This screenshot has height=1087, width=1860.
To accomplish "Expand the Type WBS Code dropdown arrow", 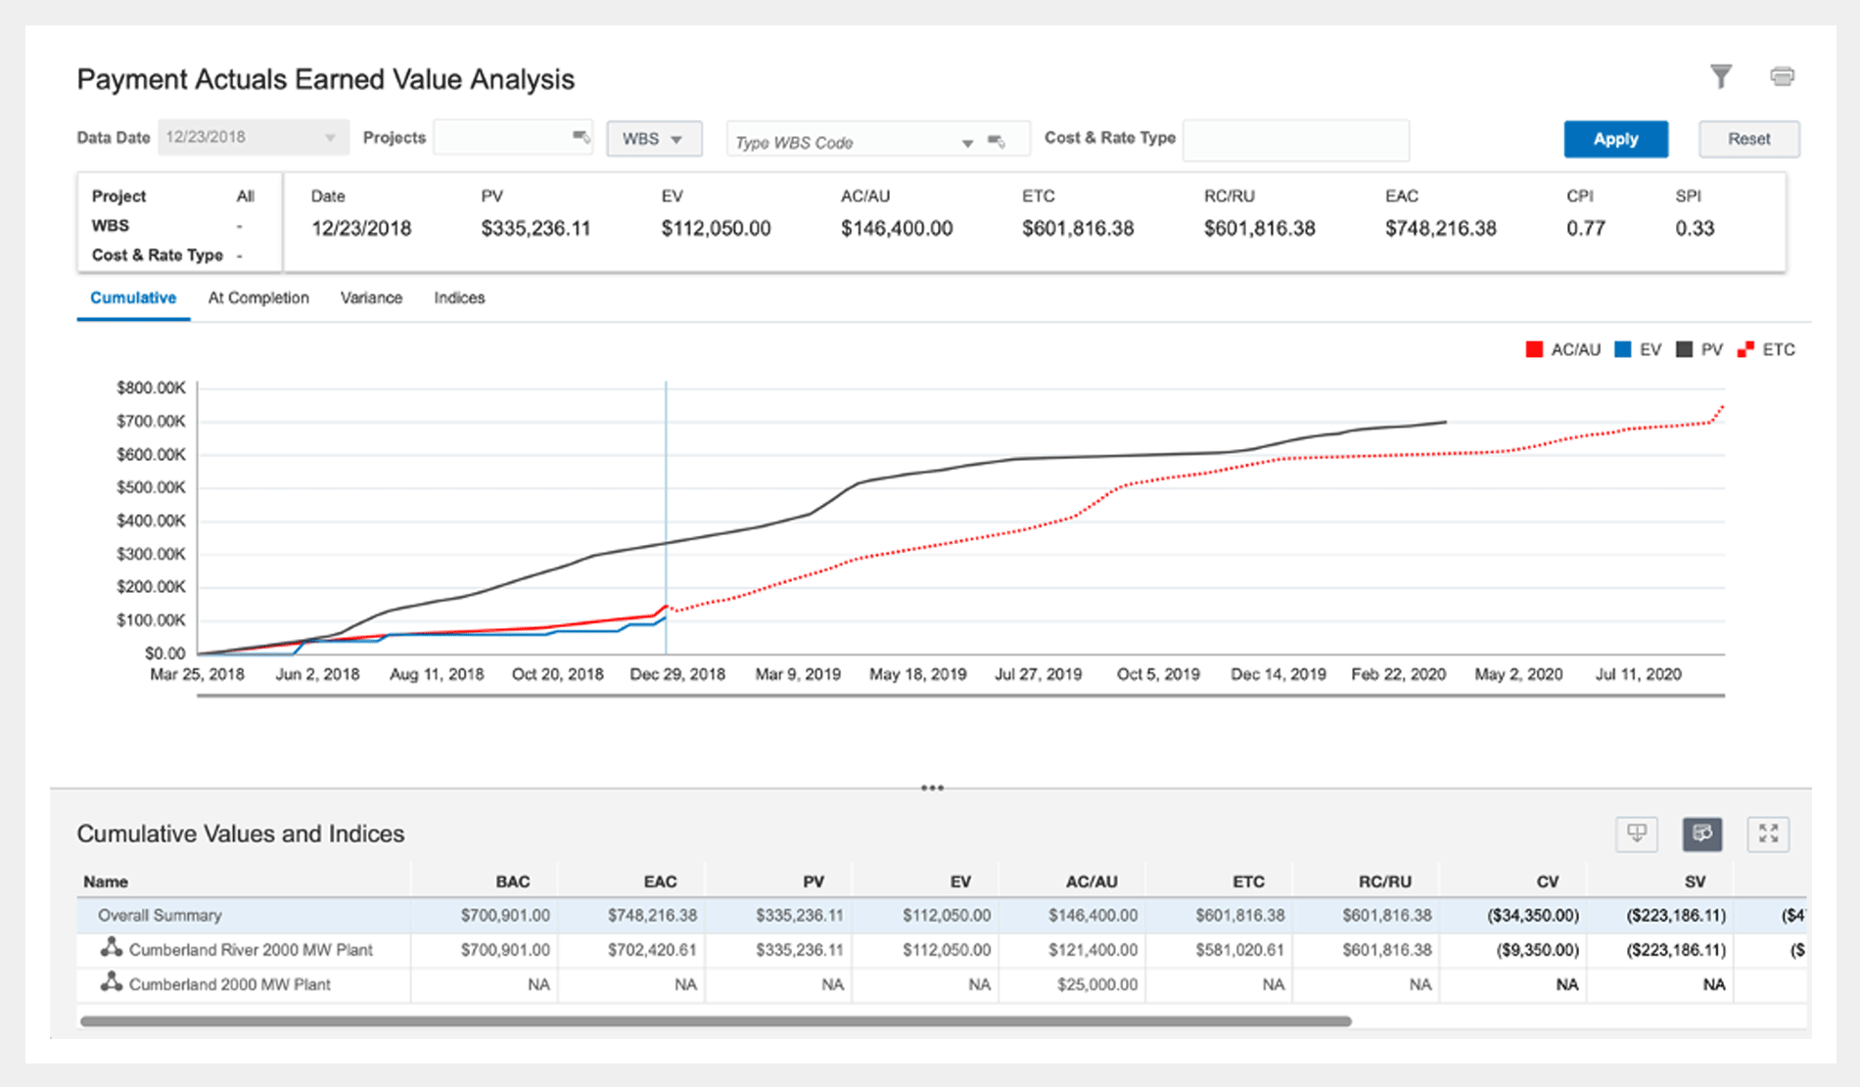I will pyautogui.click(x=966, y=143).
